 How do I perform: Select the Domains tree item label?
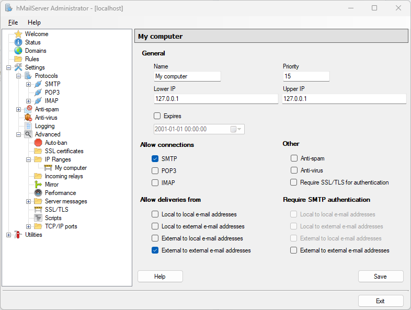point(36,51)
